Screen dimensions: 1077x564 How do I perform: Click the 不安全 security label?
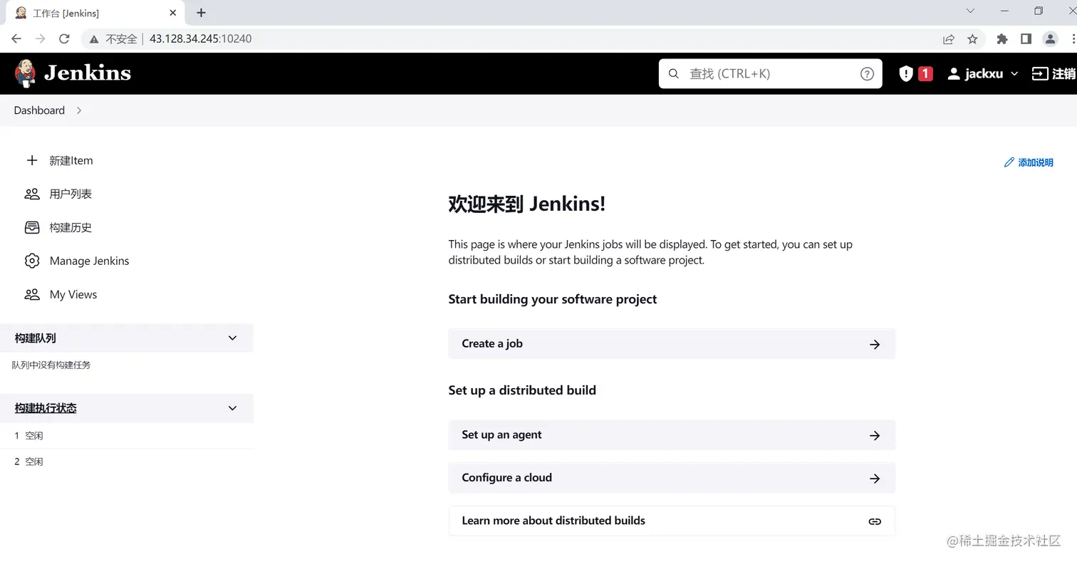pos(121,39)
